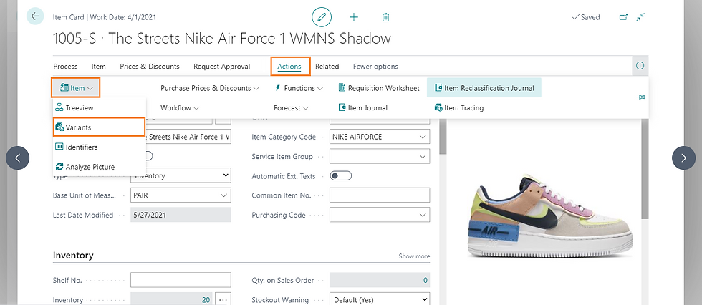
Task: Open Service Item Group dropdown
Action: point(423,157)
